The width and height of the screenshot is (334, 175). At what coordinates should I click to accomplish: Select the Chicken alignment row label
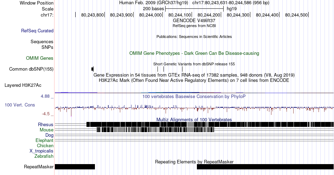[x=45, y=145]
